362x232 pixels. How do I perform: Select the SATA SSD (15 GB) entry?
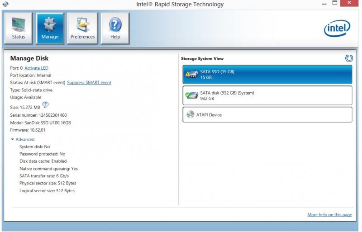tap(267, 75)
